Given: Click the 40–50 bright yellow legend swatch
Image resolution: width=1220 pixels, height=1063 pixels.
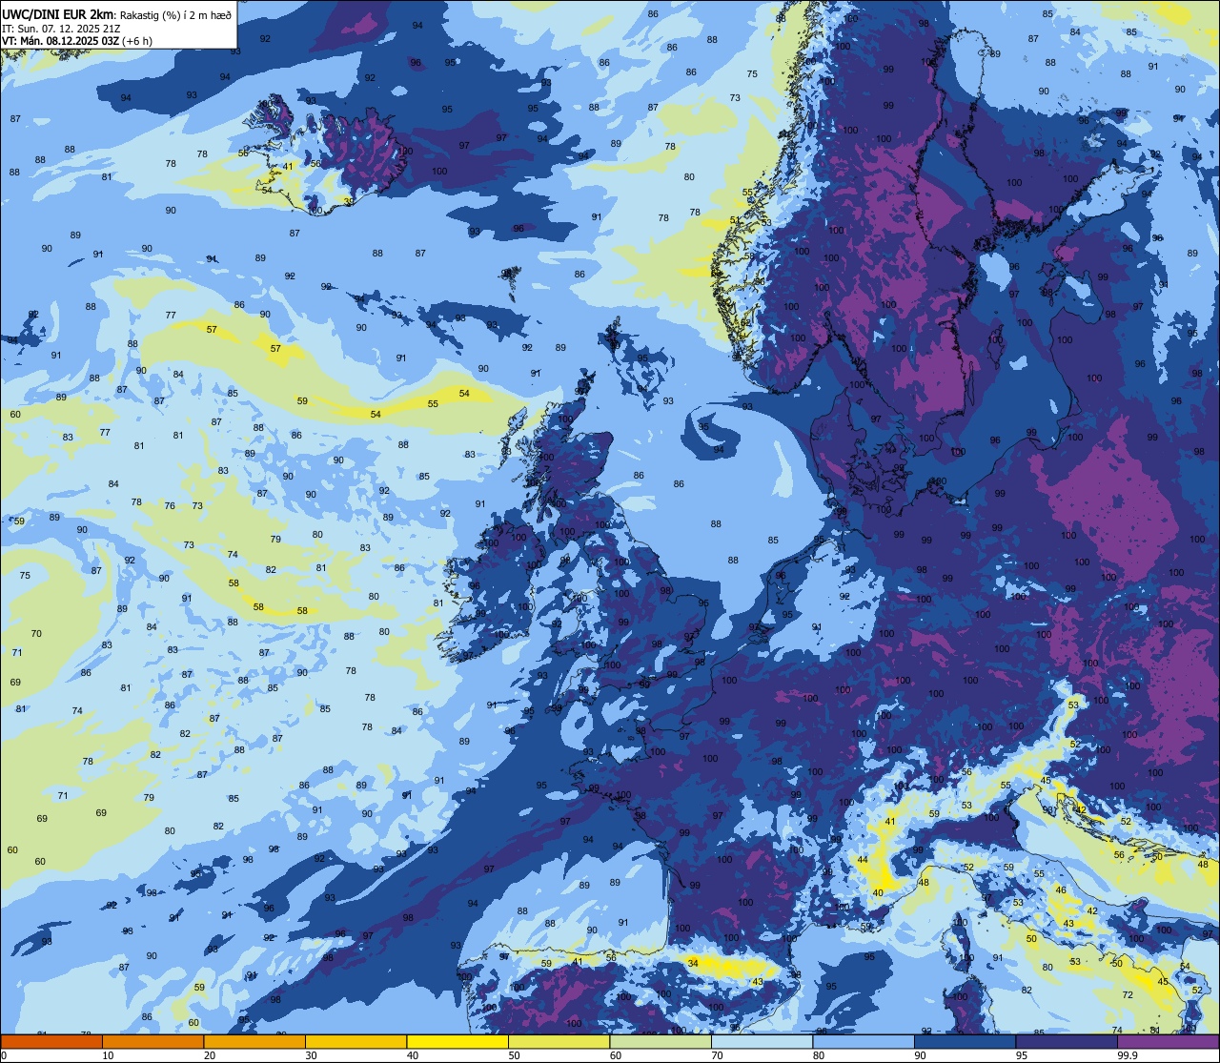Looking at the screenshot, I should pyautogui.click(x=457, y=1041).
